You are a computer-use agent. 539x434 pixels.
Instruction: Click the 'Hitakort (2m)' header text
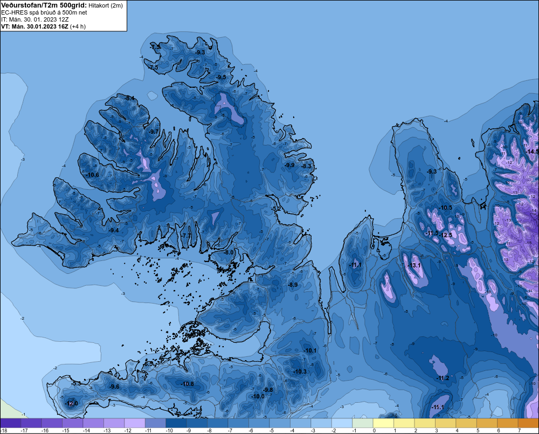[x=105, y=5]
